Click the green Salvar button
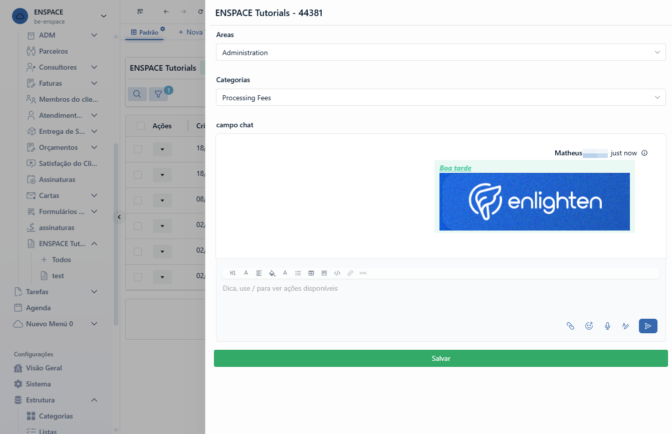Image resolution: width=672 pixels, height=434 pixels. pos(441,358)
